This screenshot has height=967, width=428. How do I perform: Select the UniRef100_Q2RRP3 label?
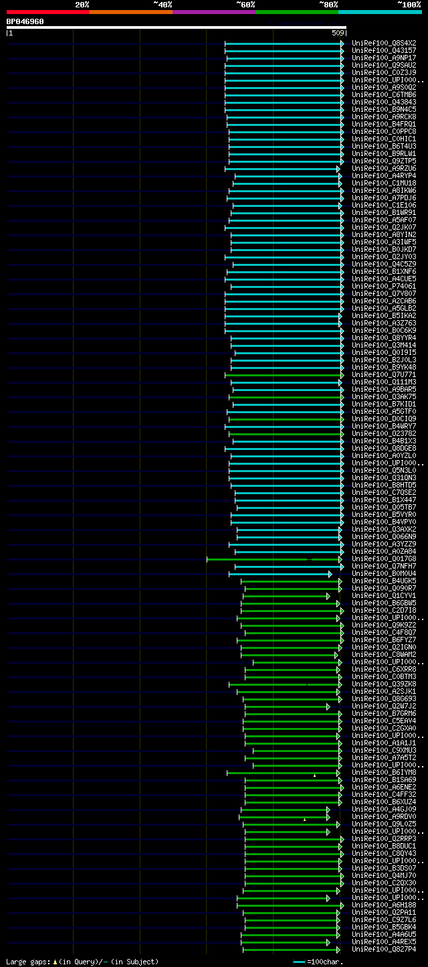(385, 838)
